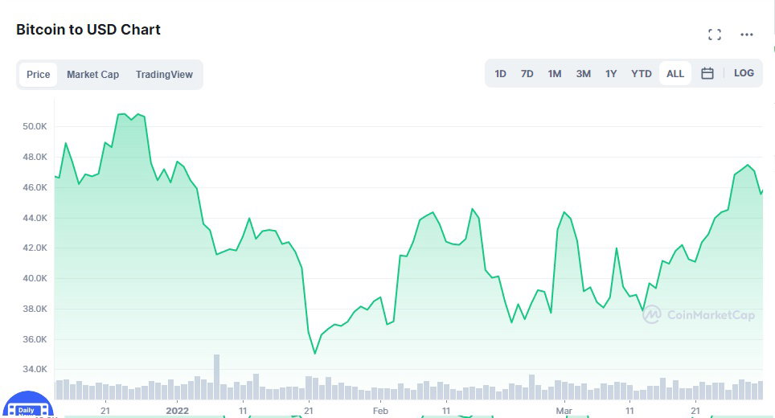The height and width of the screenshot is (418, 775).
Task: Select the ALL time range
Action: pyautogui.click(x=675, y=74)
